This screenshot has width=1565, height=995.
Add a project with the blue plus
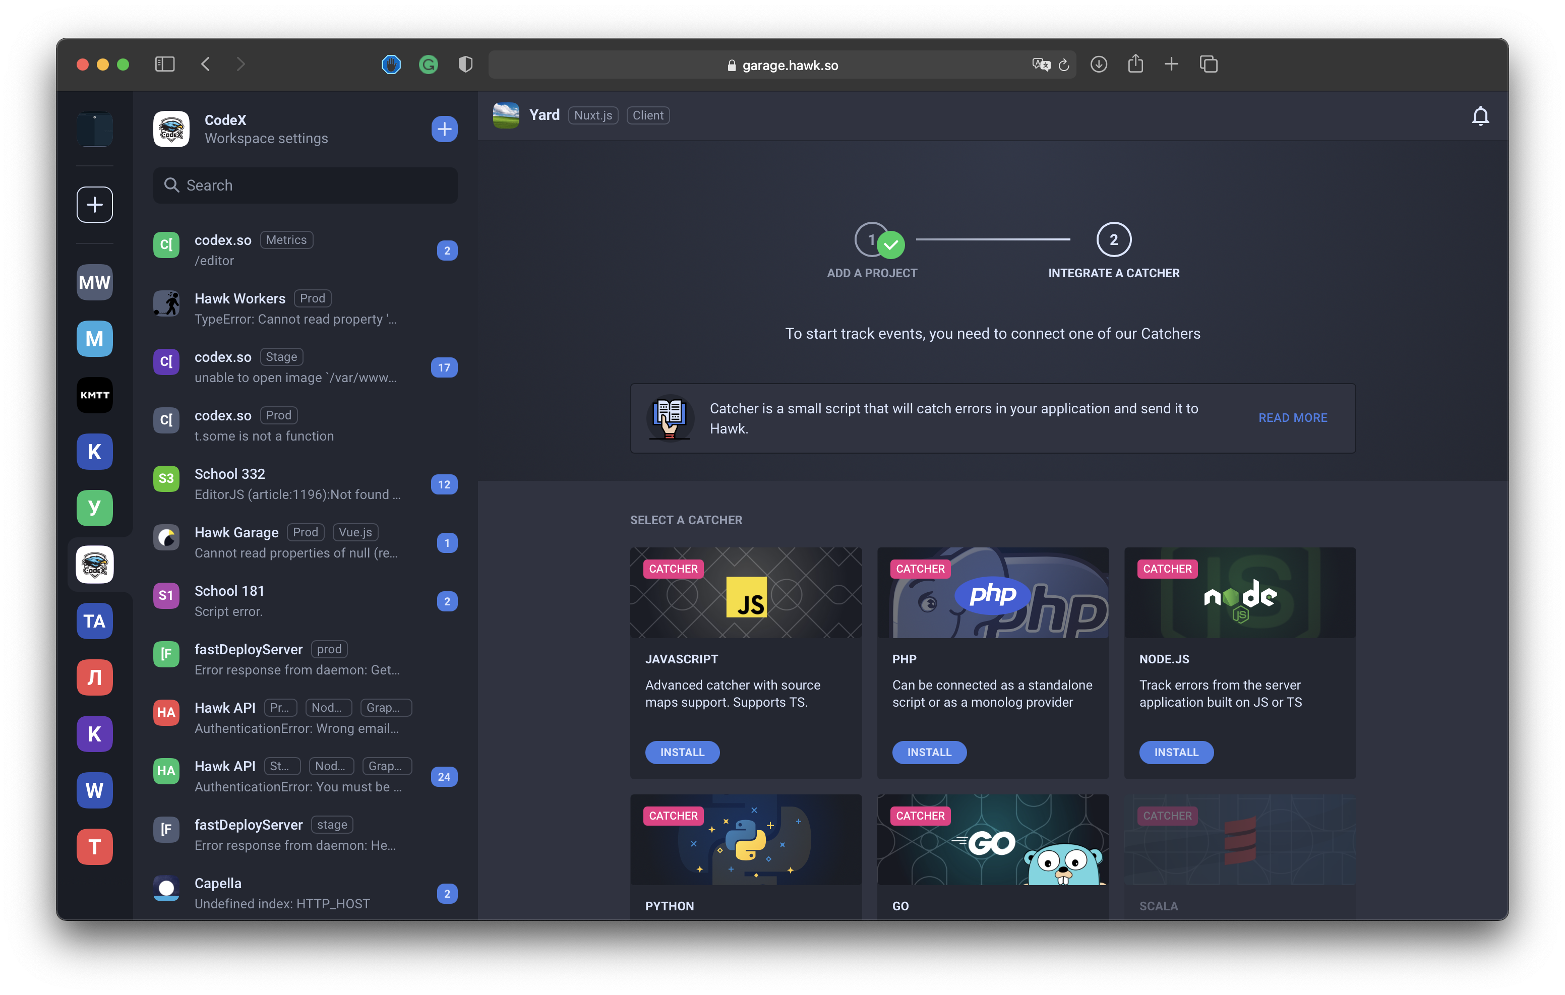click(x=445, y=129)
